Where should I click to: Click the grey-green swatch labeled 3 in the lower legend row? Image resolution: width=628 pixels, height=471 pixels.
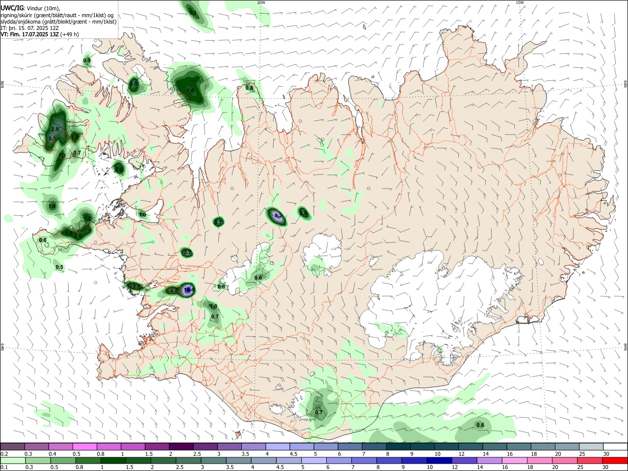(213, 460)
